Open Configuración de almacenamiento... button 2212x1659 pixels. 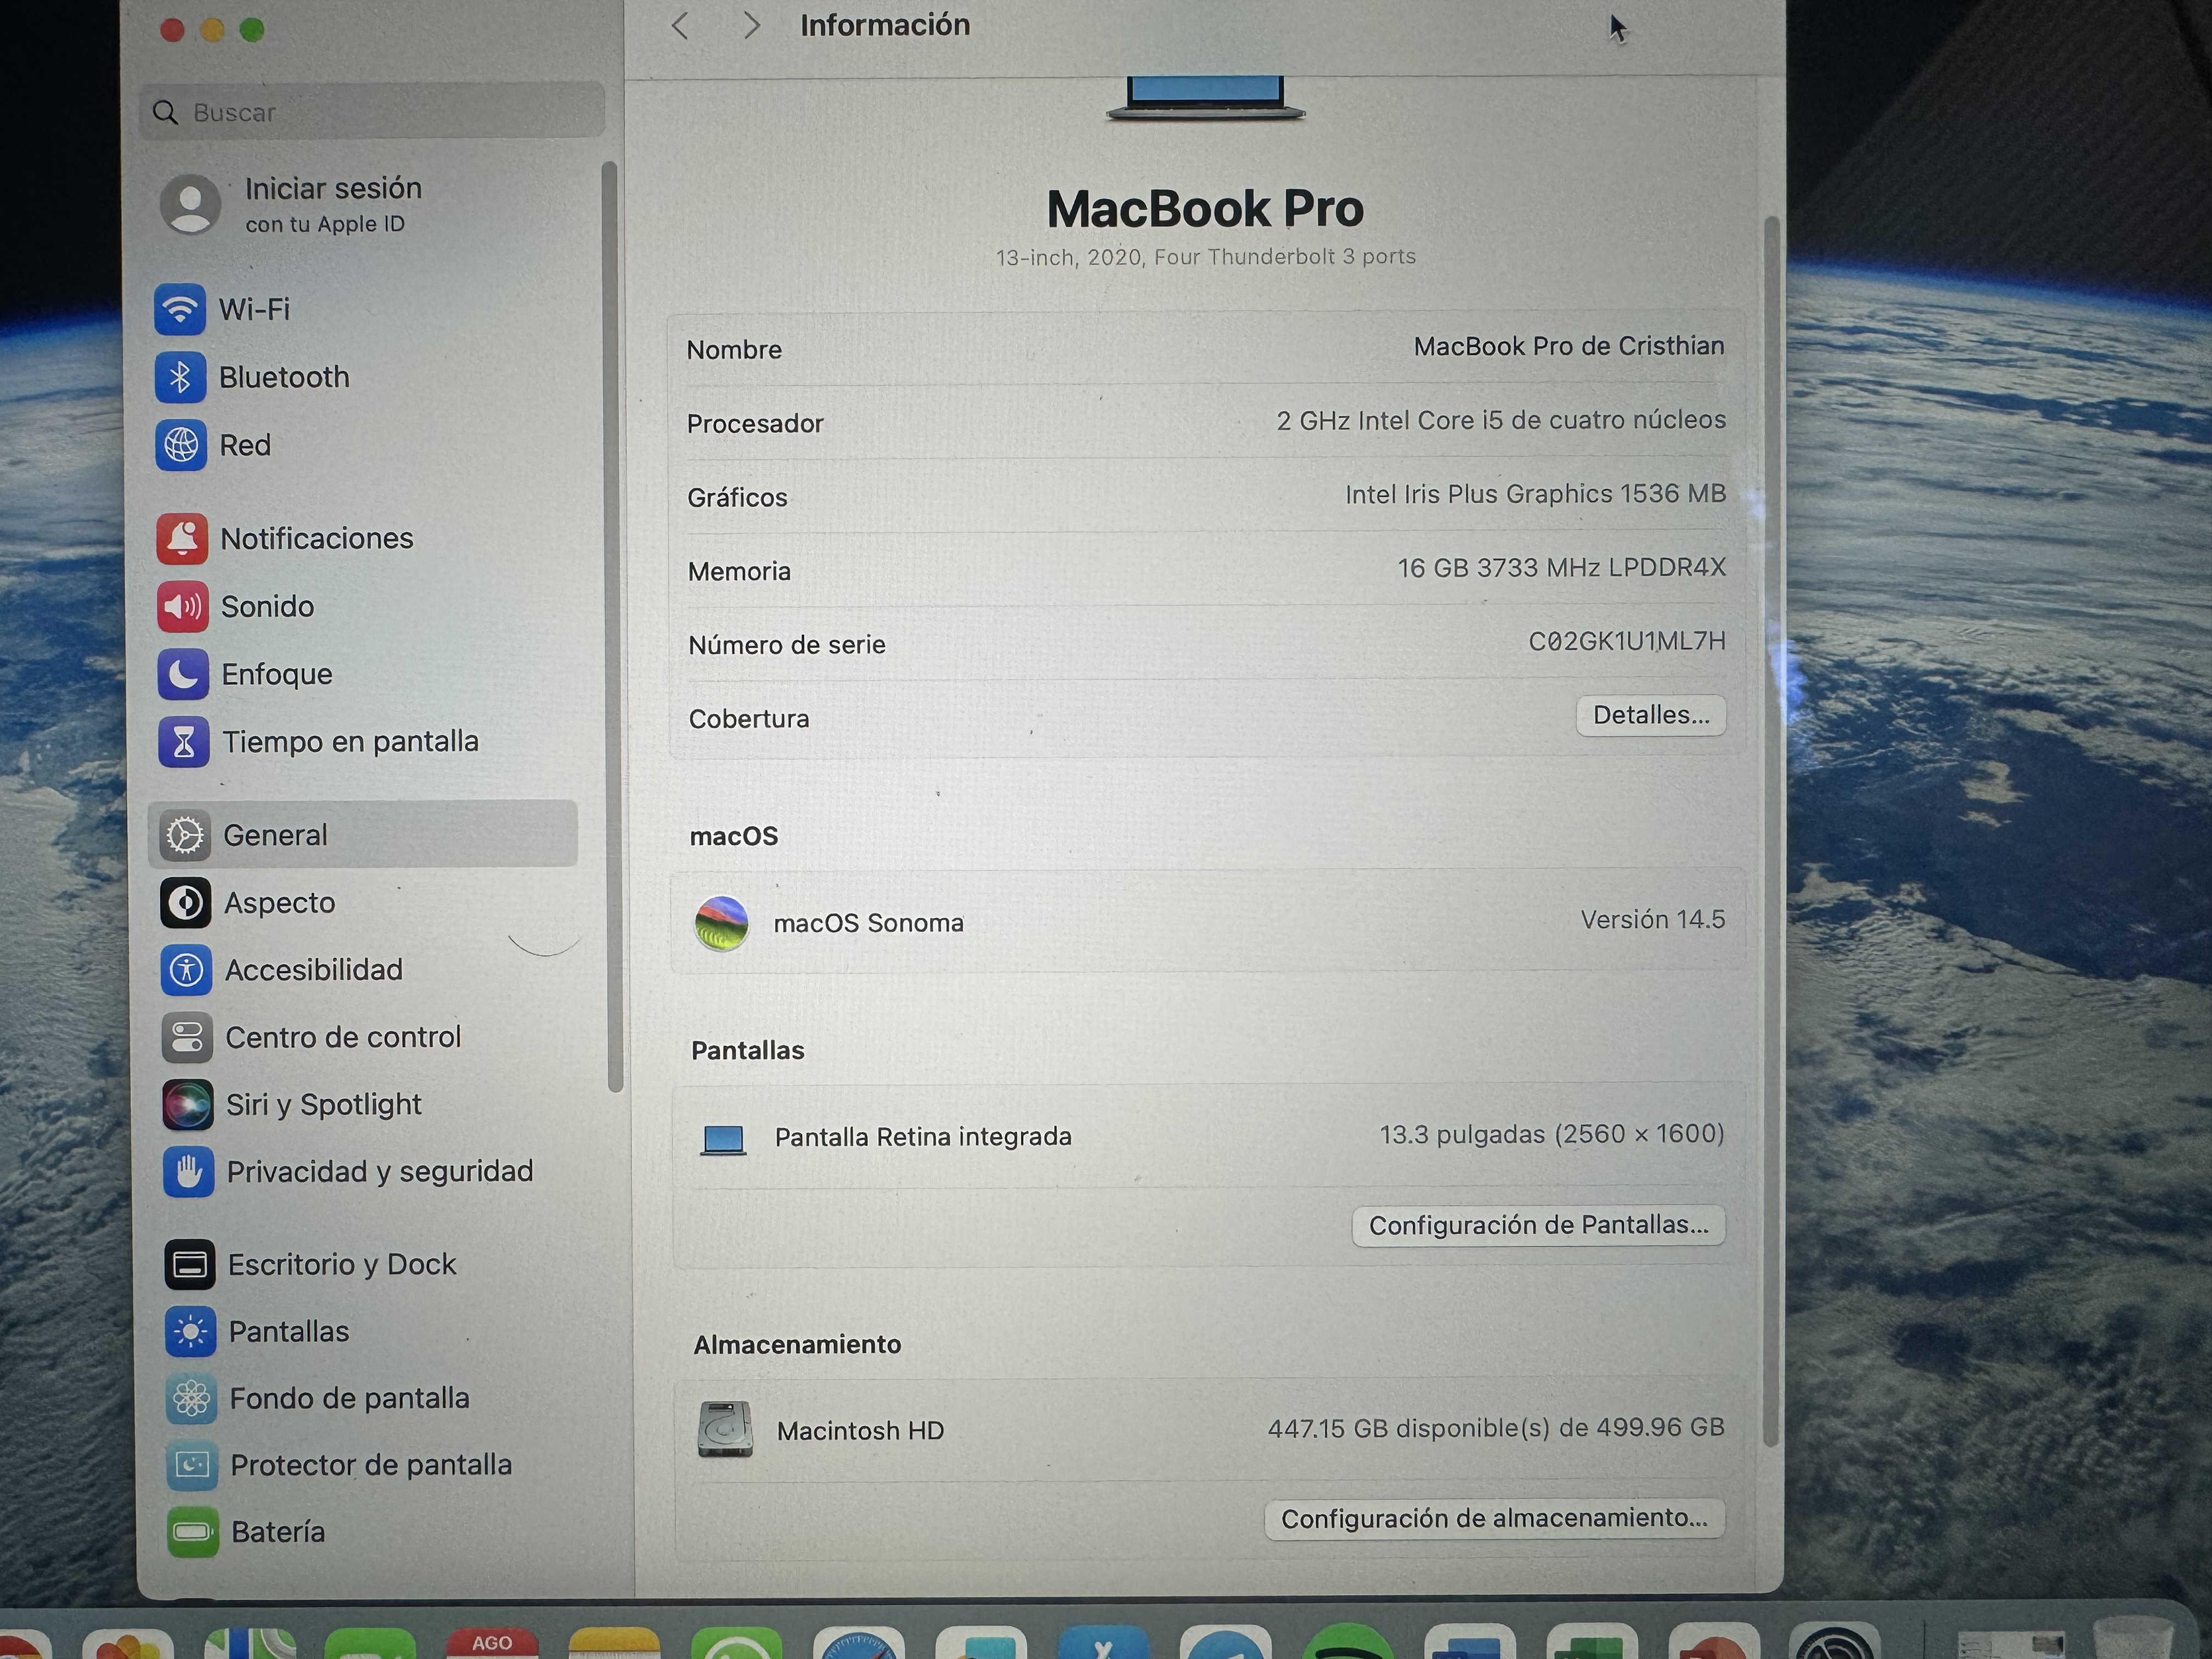point(1494,1518)
